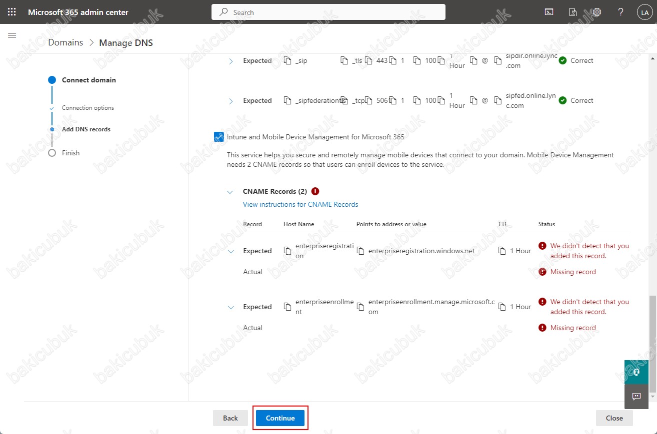Focus the Search box
Image resolution: width=657 pixels, height=434 pixels.
coord(328,12)
